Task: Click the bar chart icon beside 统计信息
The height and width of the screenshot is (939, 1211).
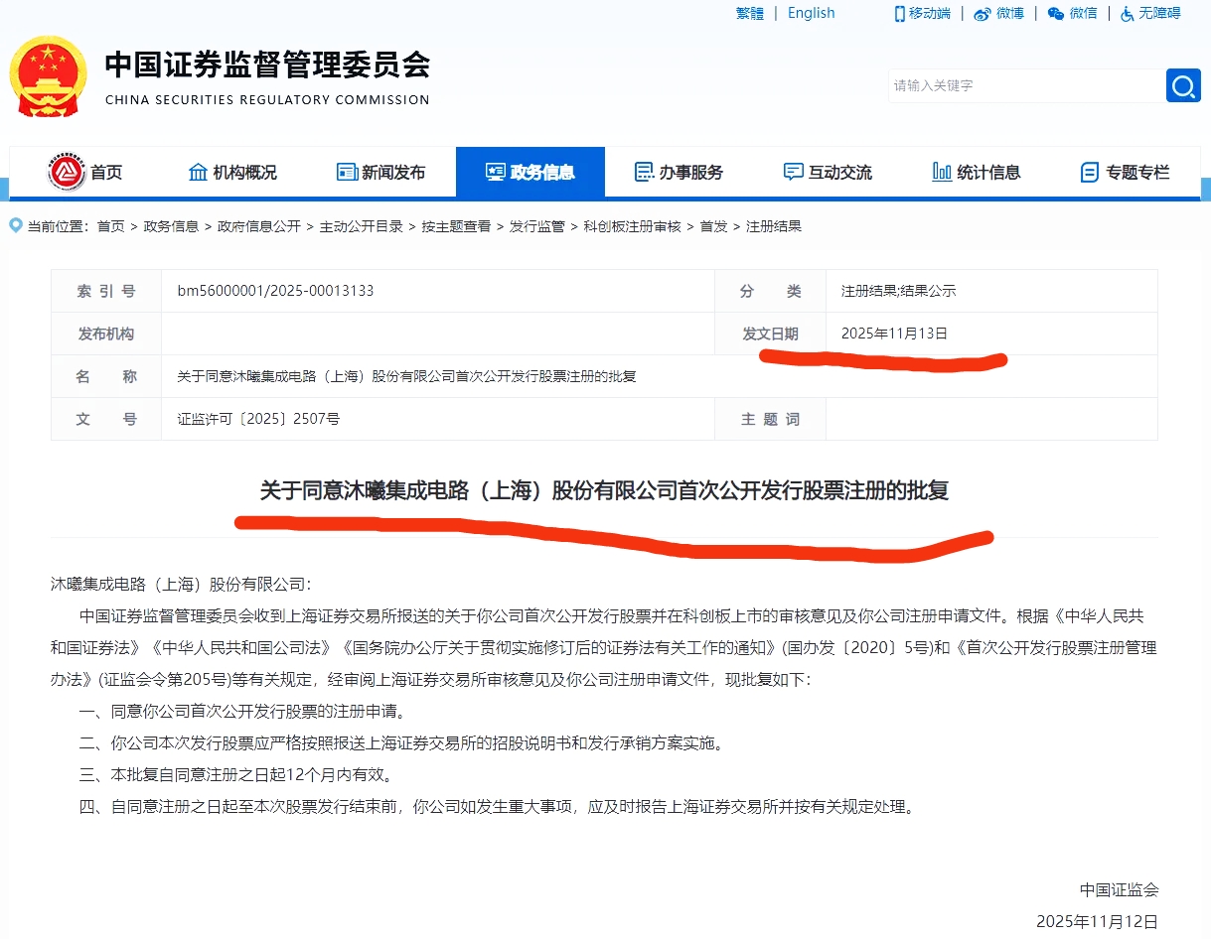Action: 942,172
